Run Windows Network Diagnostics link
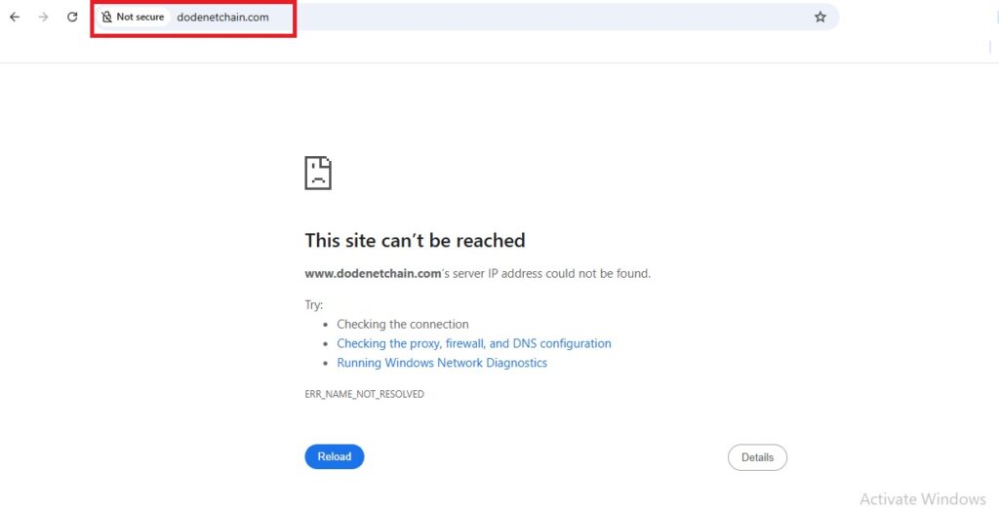 (442, 363)
